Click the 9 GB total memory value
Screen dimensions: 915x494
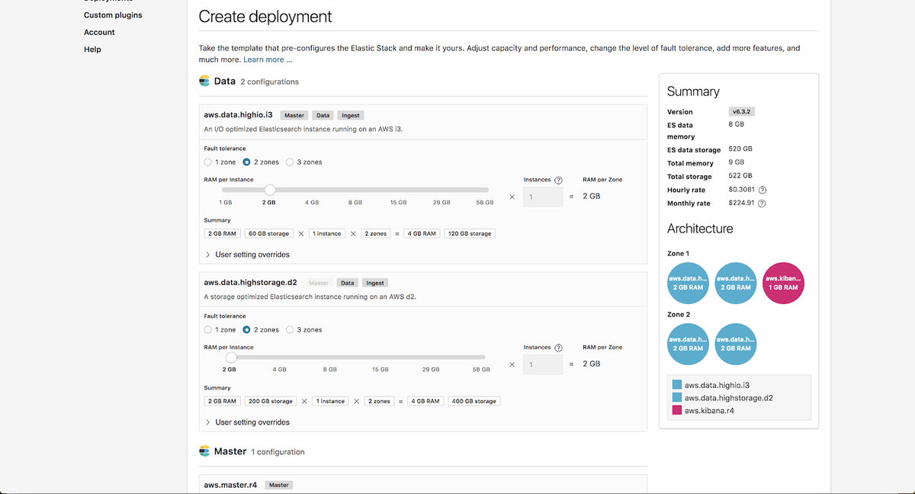pyautogui.click(x=737, y=162)
